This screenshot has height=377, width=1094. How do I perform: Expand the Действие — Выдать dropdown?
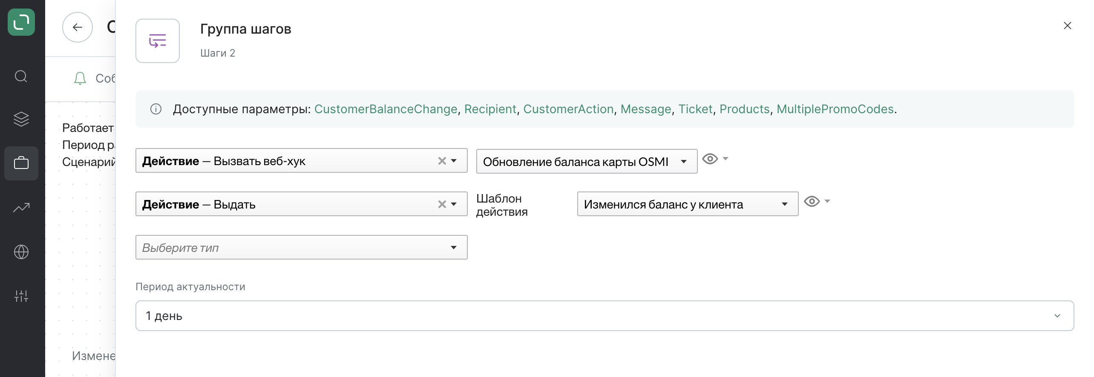(454, 204)
